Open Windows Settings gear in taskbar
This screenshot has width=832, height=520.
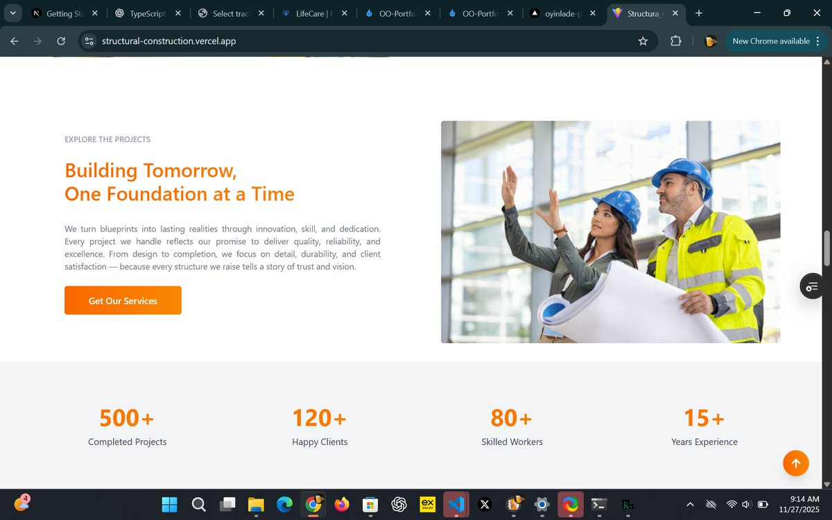tap(542, 504)
